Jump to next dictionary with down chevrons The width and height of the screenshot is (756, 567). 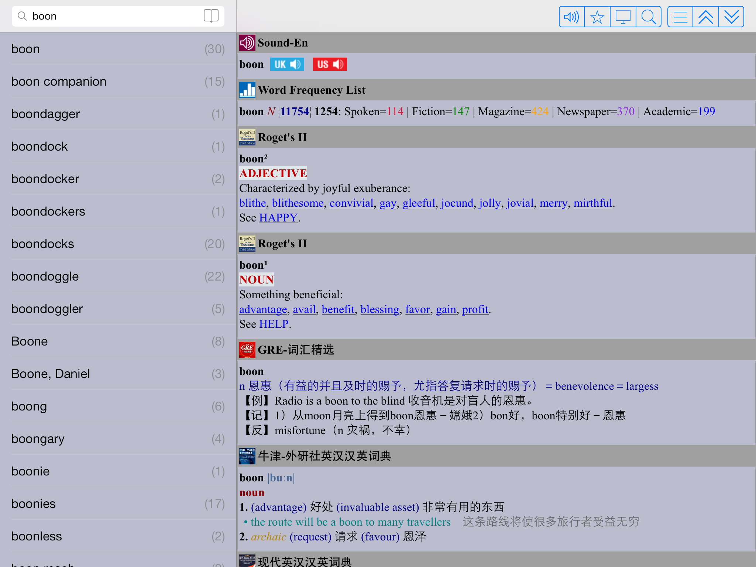731,17
